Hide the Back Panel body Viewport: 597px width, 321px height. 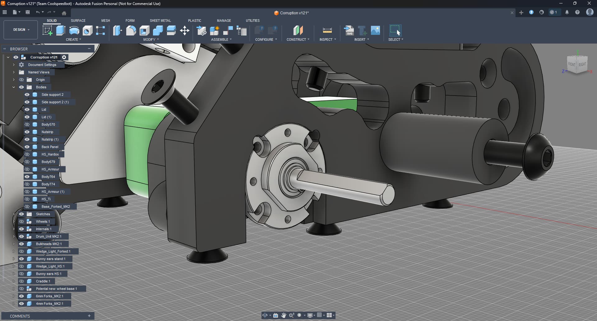[x=27, y=147]
